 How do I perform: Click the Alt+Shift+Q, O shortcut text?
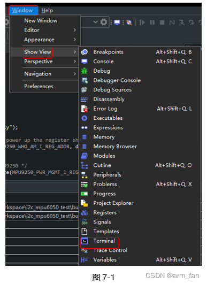(173, 165)
